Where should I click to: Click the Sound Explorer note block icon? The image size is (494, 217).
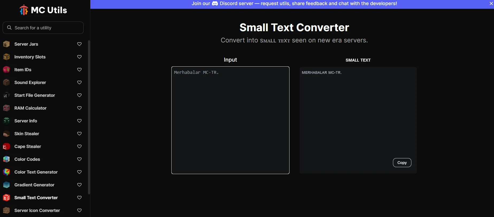pyautogui.click(x=6, y=82)
